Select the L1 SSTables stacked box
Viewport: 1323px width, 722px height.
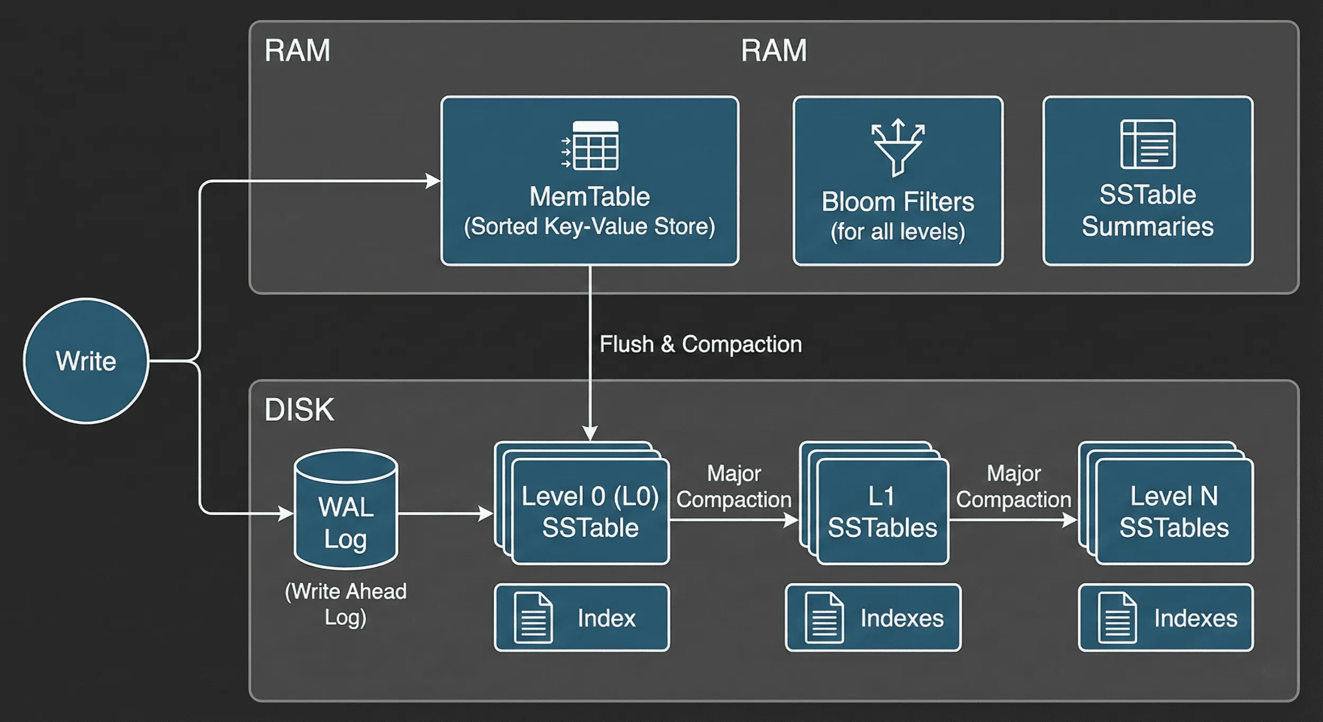click(874, 503)
